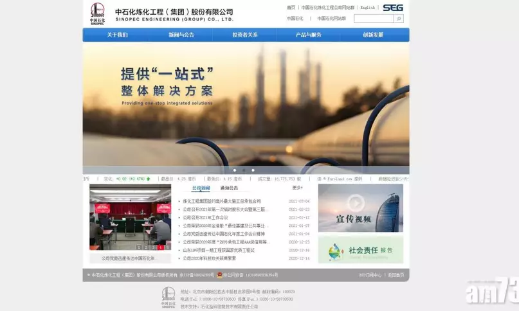The image size is (519, 311).
Task: Select slide 3 of news photos
Action: point(153,247)
